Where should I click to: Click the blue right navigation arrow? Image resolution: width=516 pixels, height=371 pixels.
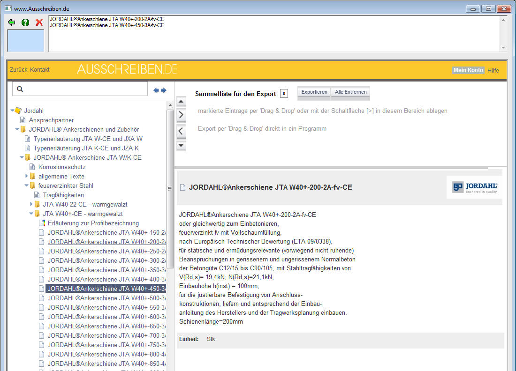[164, 90]
